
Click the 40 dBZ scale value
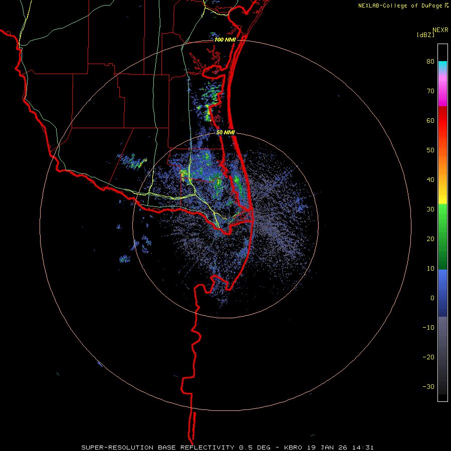[x=430, y=180]
